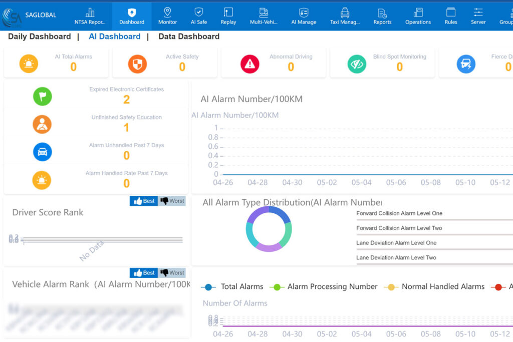The height and width of the screenshot is (342, 513).
Task: Toggle the Normal Handled Alarms legend series
Action: click(434, 287)
